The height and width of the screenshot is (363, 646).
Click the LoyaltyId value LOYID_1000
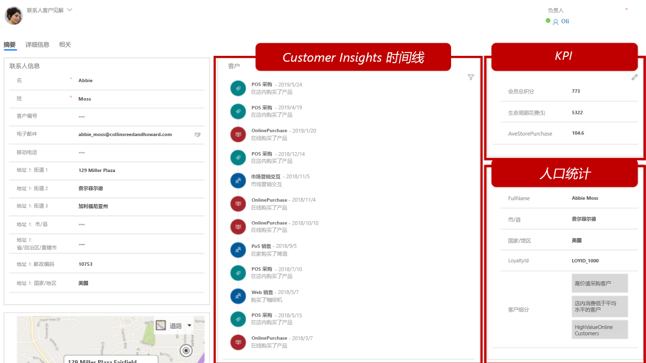tap(585, 261)
